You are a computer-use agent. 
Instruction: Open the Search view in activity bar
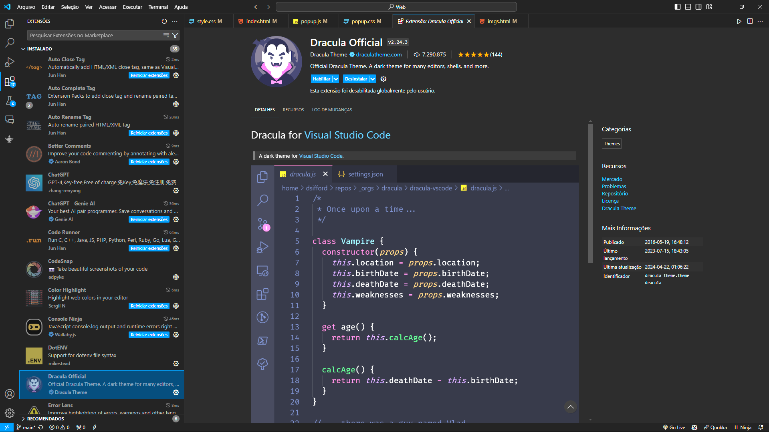tap(10, 42)
